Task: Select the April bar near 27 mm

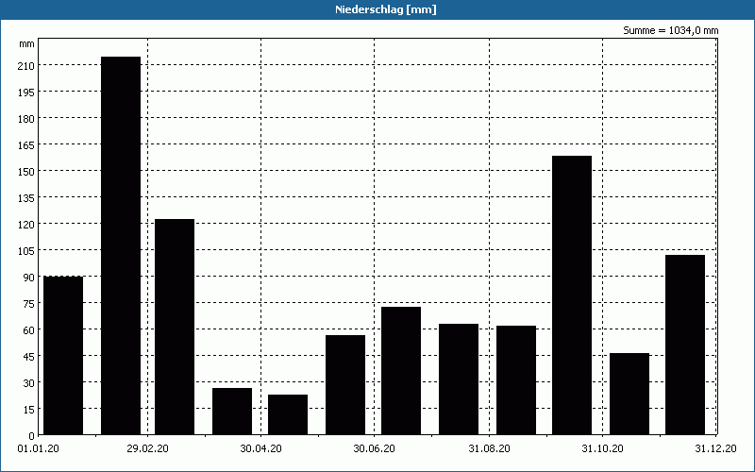Action: pyautogui.click(x=232, y=412)
